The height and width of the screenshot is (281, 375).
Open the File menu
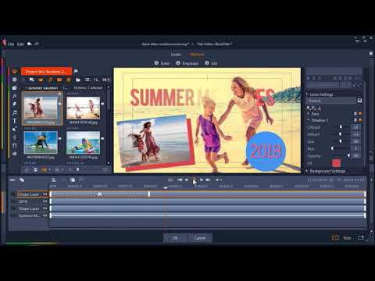[11, 44]
